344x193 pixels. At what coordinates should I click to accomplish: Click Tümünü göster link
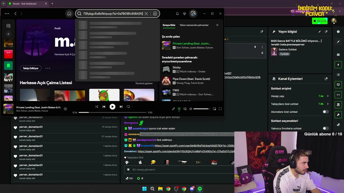click(144, 83)
